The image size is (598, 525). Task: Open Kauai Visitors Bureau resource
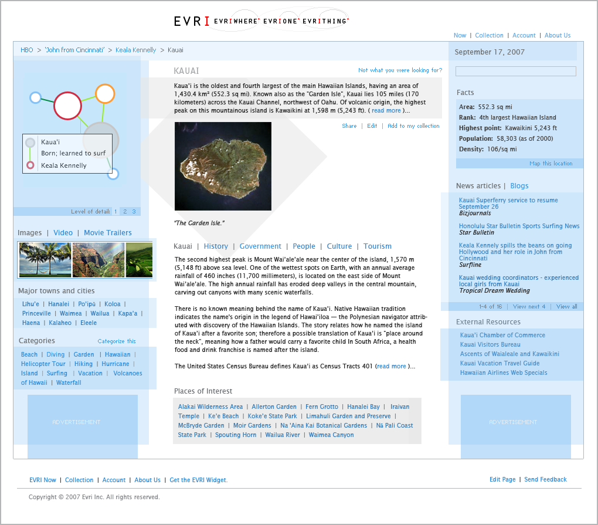point(490,344)
